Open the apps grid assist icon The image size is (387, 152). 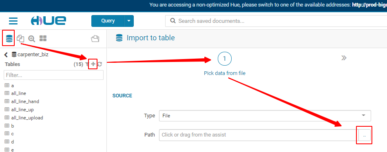(x=43, y=38)
